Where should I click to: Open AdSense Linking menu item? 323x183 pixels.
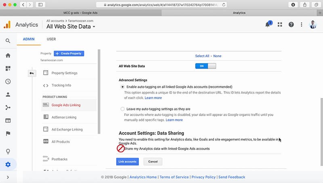coord(64,117)
